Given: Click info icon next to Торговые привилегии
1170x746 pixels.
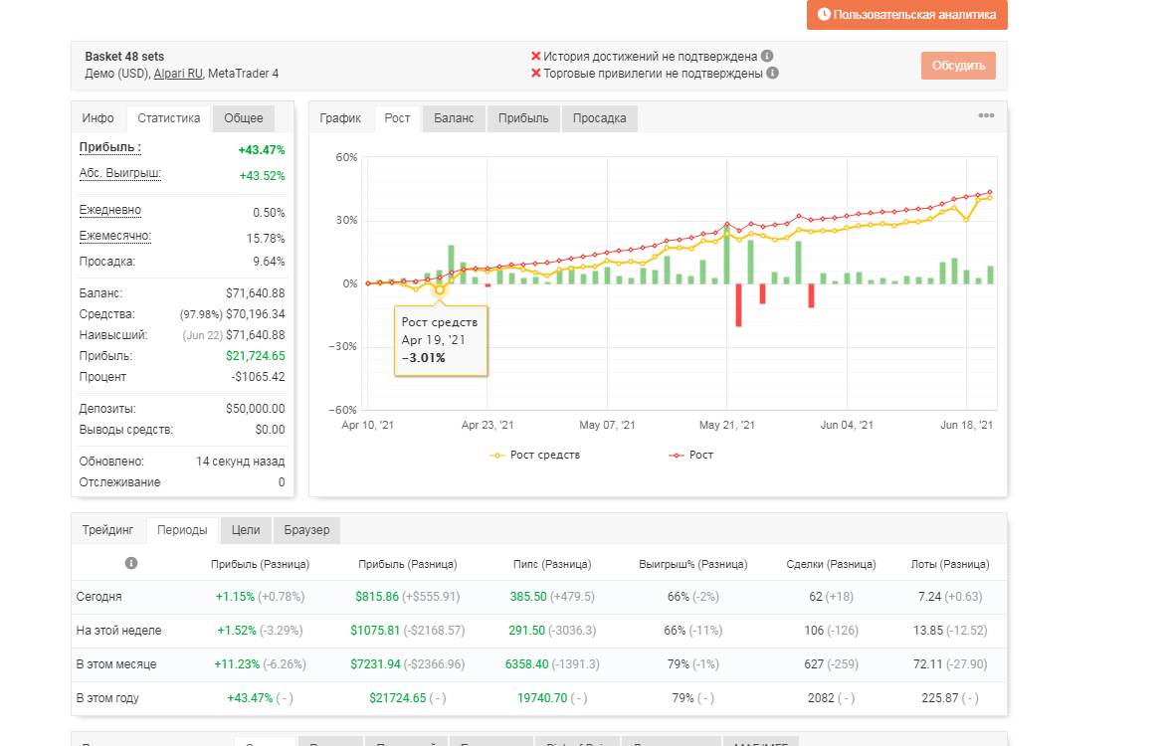Looking at the screenshot, I should coord(773,74).
